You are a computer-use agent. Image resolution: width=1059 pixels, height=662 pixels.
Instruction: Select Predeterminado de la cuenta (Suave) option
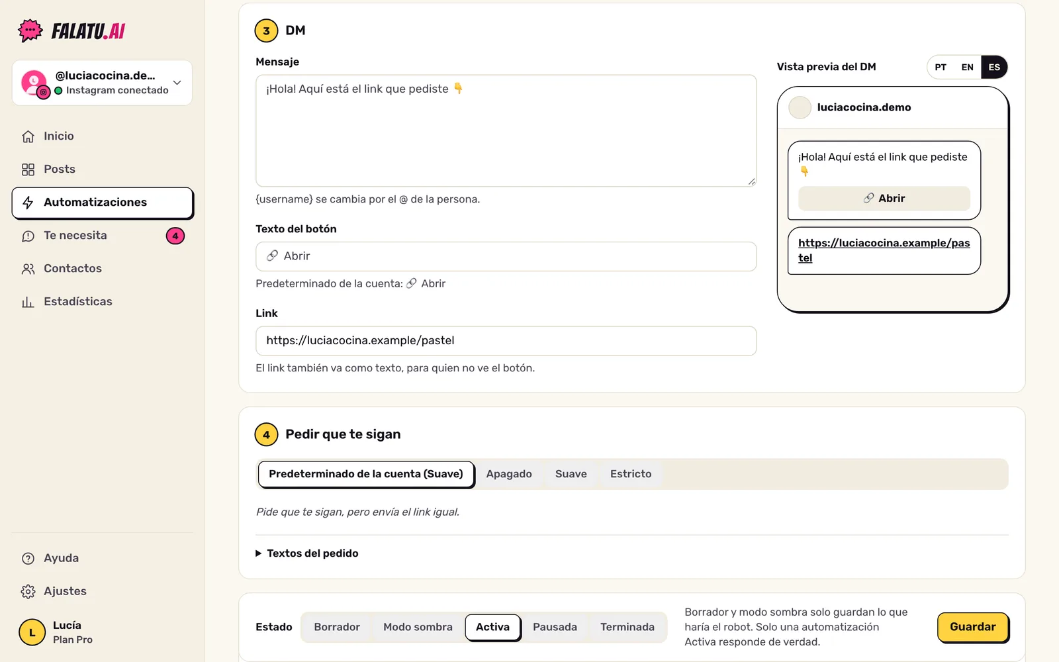366,474
